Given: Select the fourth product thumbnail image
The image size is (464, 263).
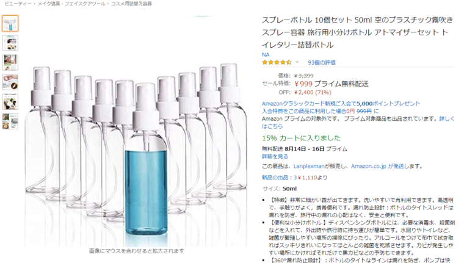Looking at the screenshot, I should coord(10,82).
